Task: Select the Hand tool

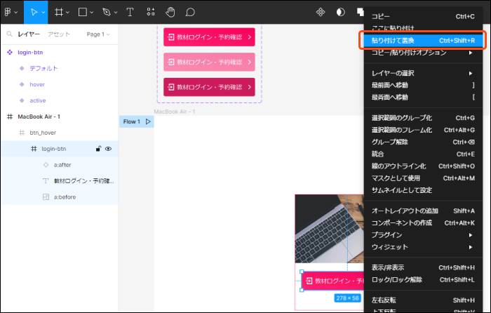Action: coord(170,12)
